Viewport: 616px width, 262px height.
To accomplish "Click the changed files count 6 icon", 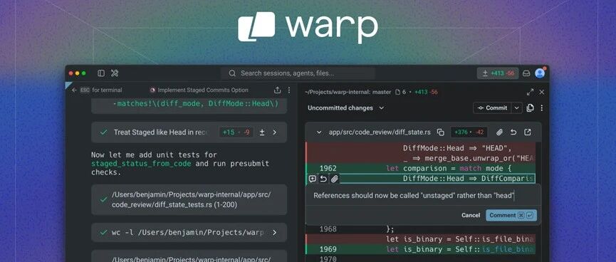I will (x=400, y=92).
